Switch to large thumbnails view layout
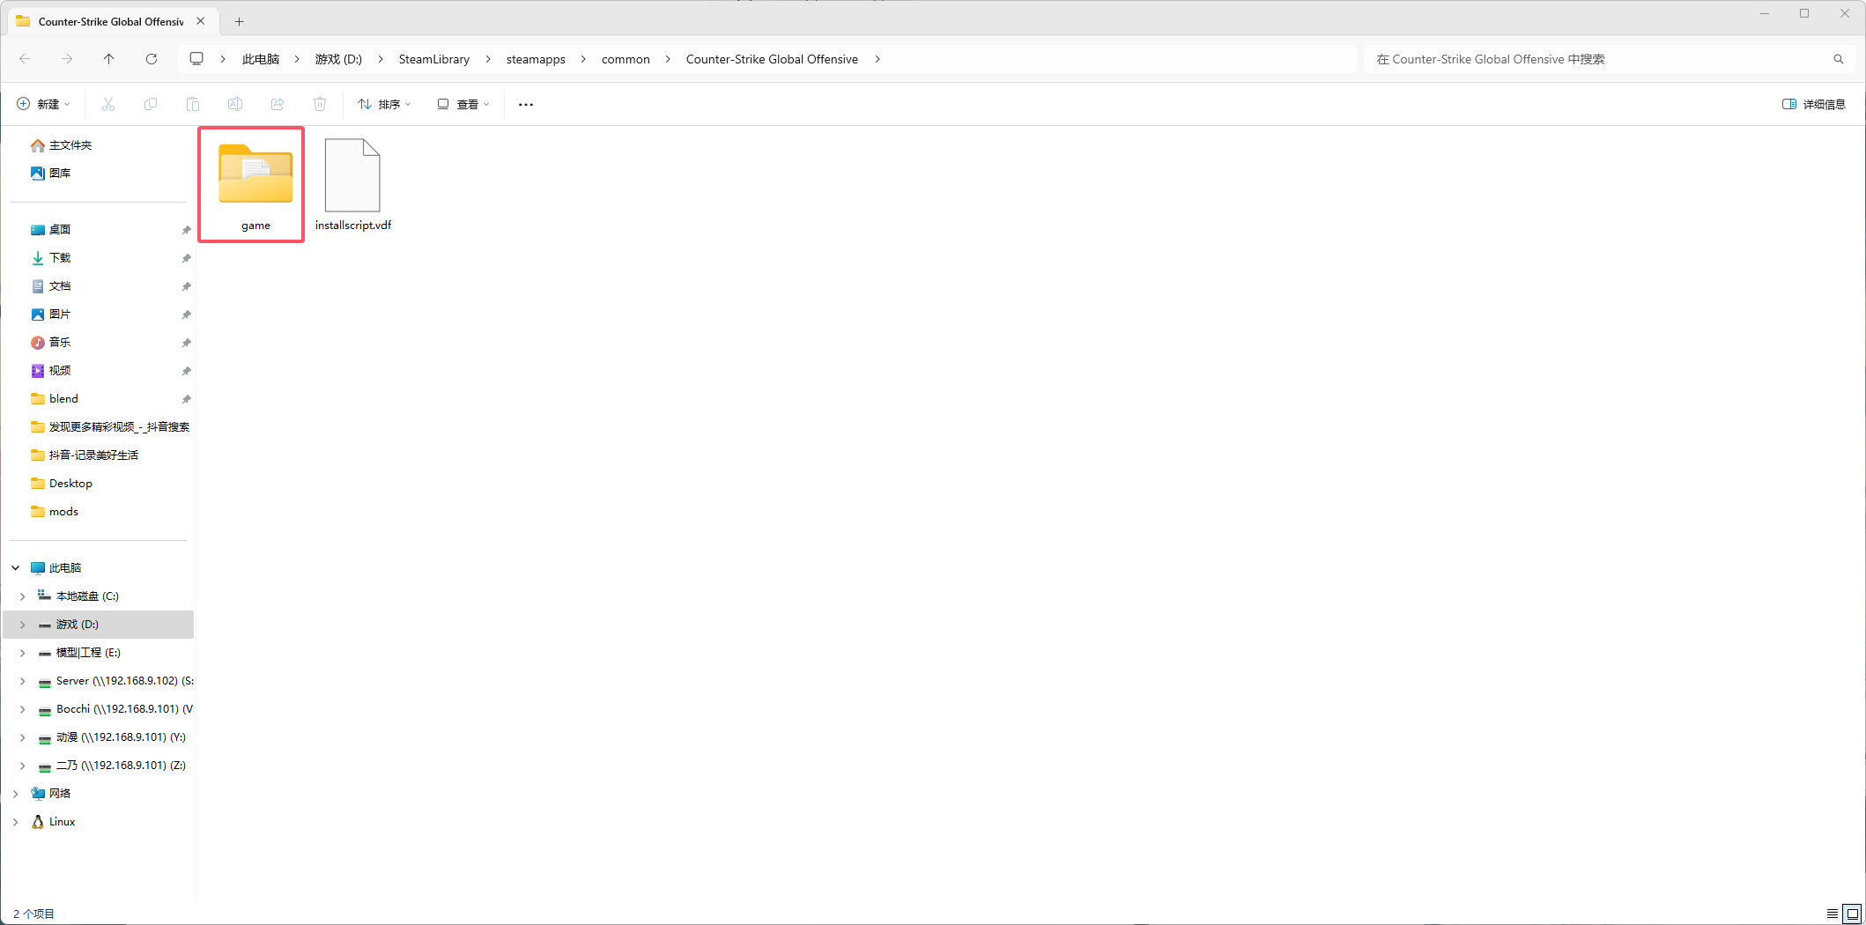 (x=1852, y=914)
